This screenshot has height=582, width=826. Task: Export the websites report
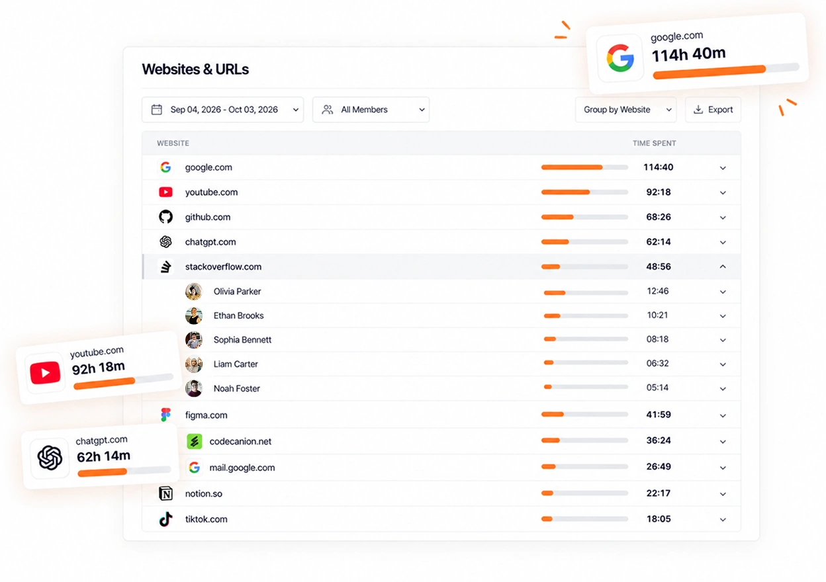(x=713, y=110)
